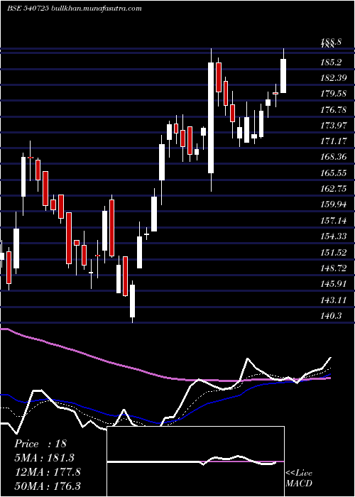Select the 50MA : 176.3 value
355x497 pixels.
coord(48,486)
